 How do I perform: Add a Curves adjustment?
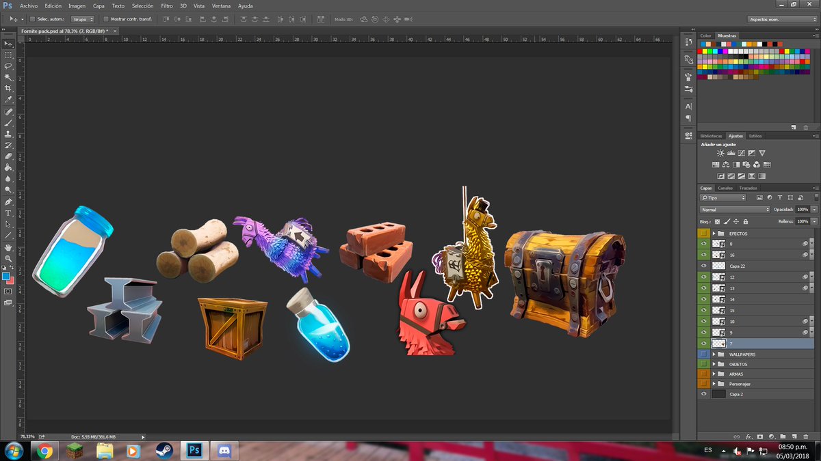click(x=741, y=153)
